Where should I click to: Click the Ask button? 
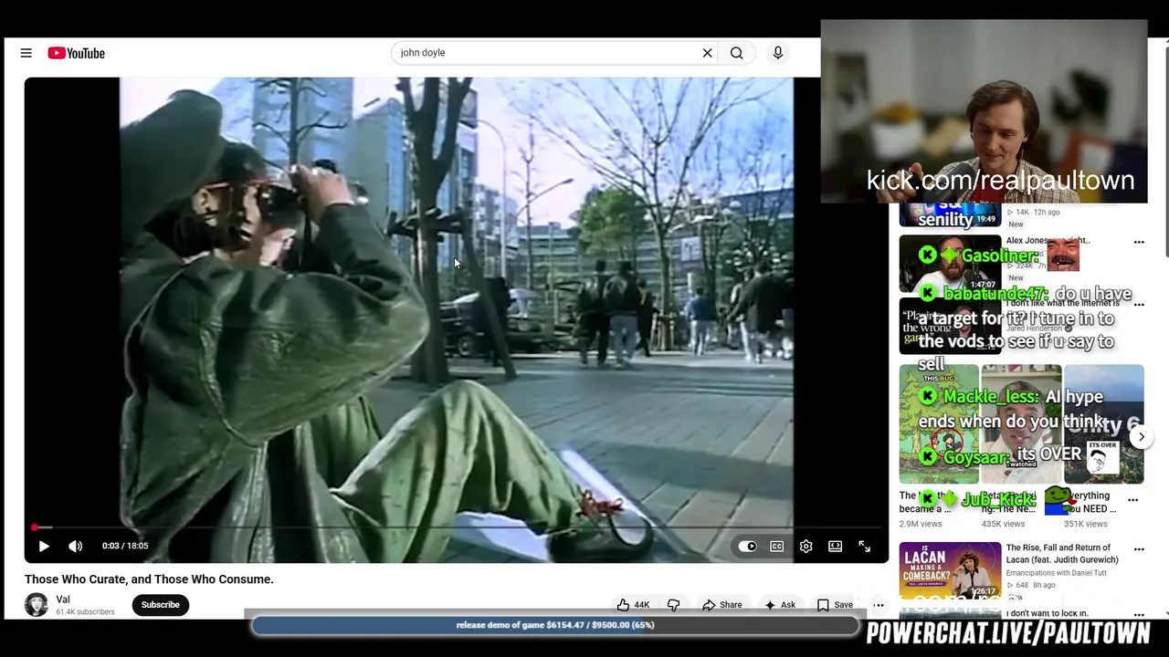779,605
